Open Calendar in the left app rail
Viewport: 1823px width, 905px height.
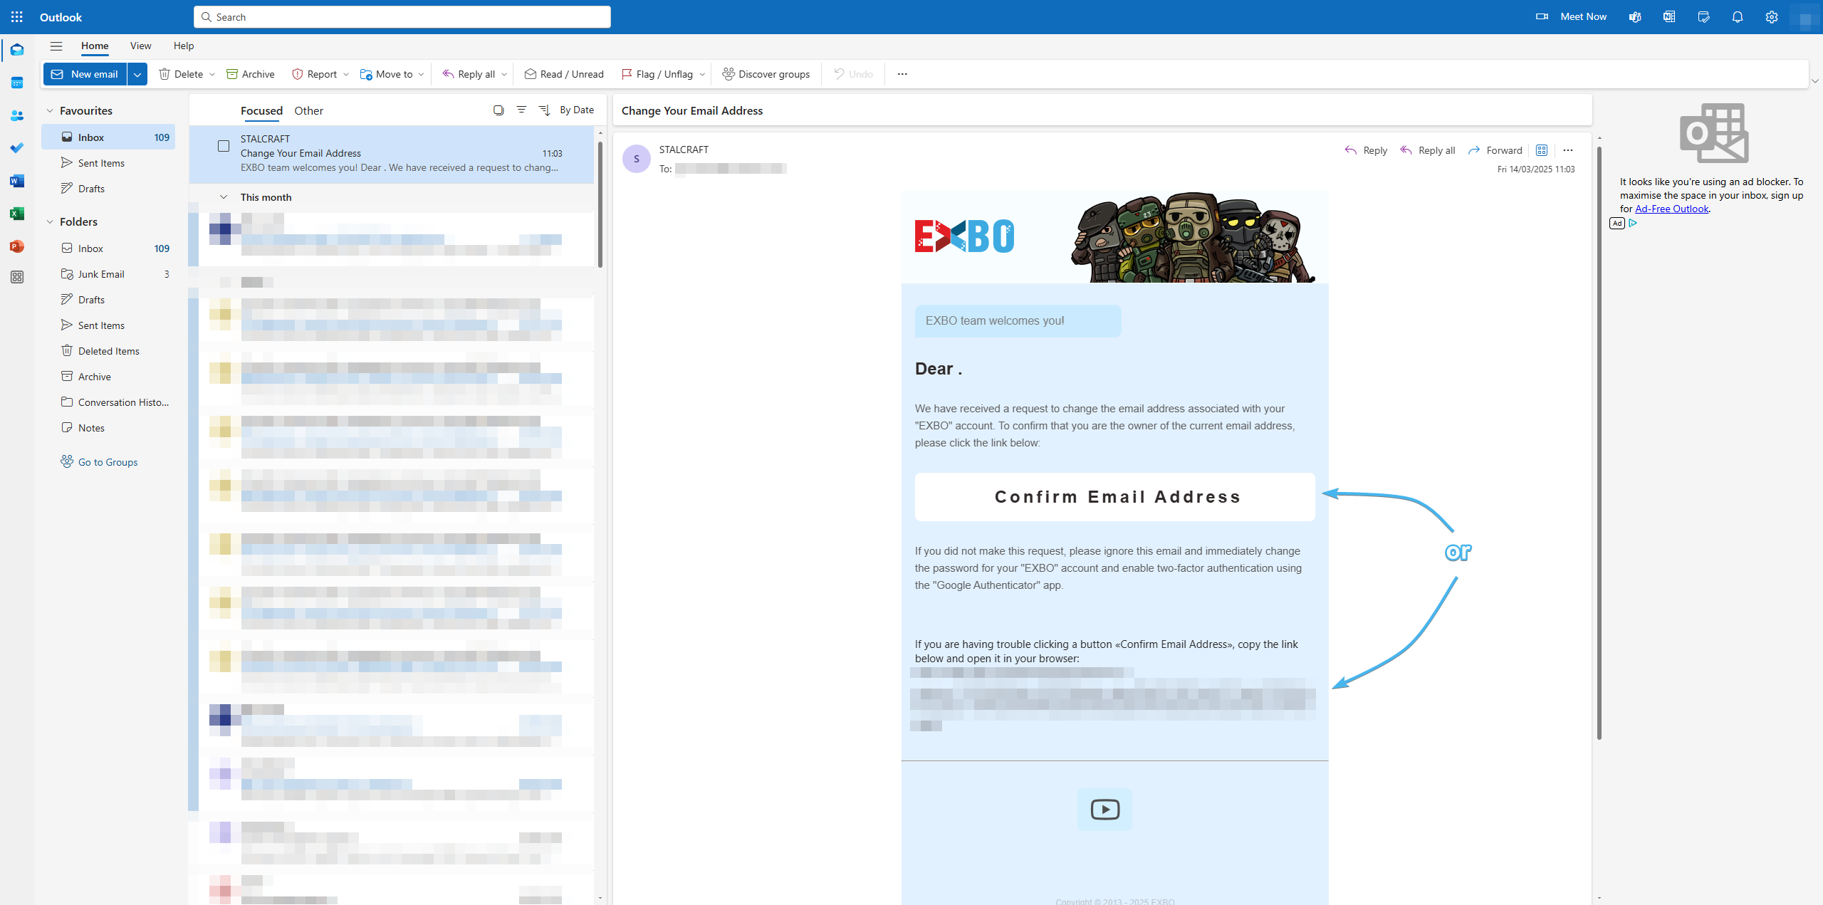click(17, 83)
